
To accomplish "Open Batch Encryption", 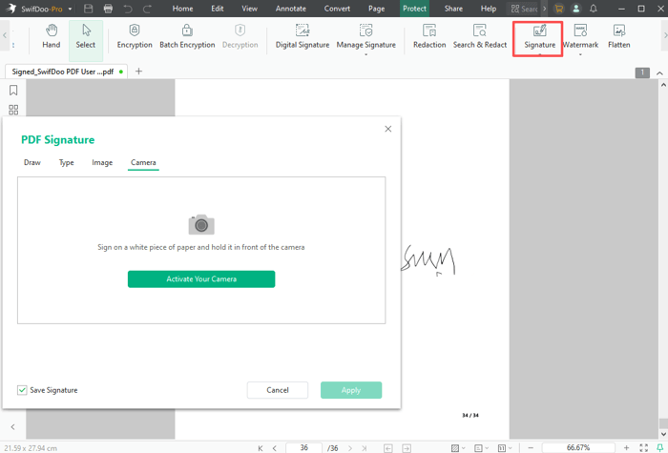I will point(187,36).
